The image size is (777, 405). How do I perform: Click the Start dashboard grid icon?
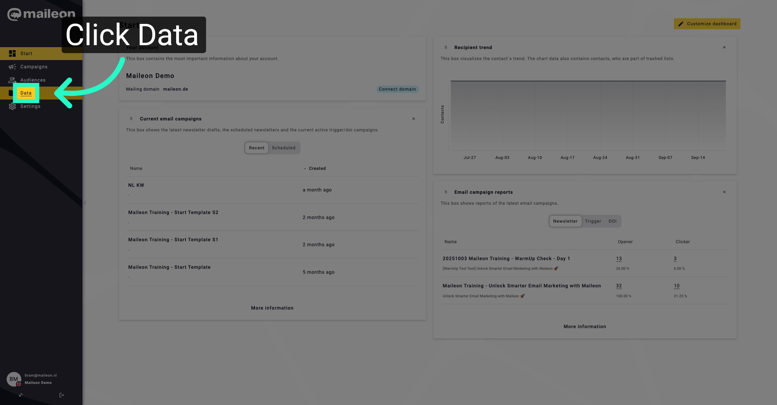pos(12,53)
